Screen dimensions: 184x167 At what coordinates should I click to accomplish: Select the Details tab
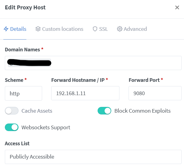18,29
